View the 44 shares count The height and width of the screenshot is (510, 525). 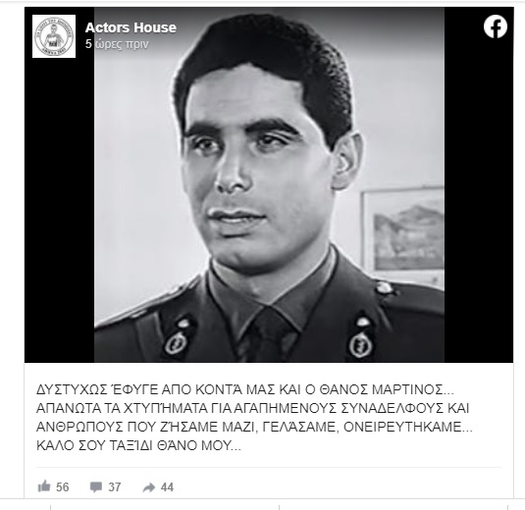point(167,486)
